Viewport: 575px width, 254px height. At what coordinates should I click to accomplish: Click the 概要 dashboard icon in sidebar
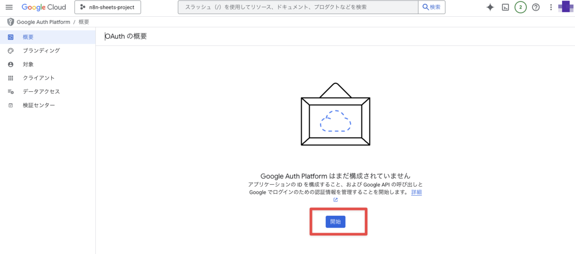click(x=11, y=37)
